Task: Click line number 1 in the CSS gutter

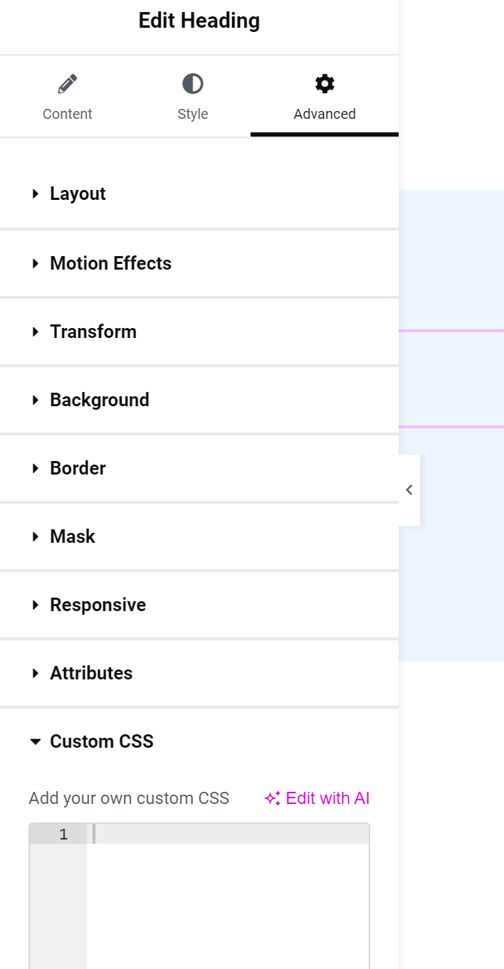Action: 63,835
